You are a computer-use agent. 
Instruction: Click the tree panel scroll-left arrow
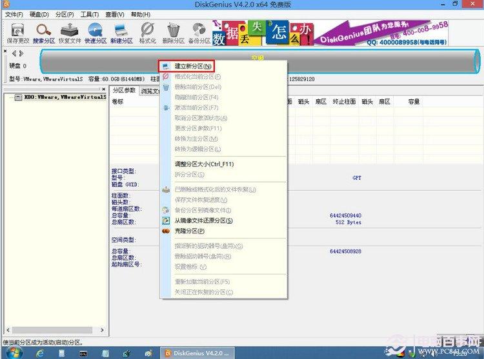8,330
